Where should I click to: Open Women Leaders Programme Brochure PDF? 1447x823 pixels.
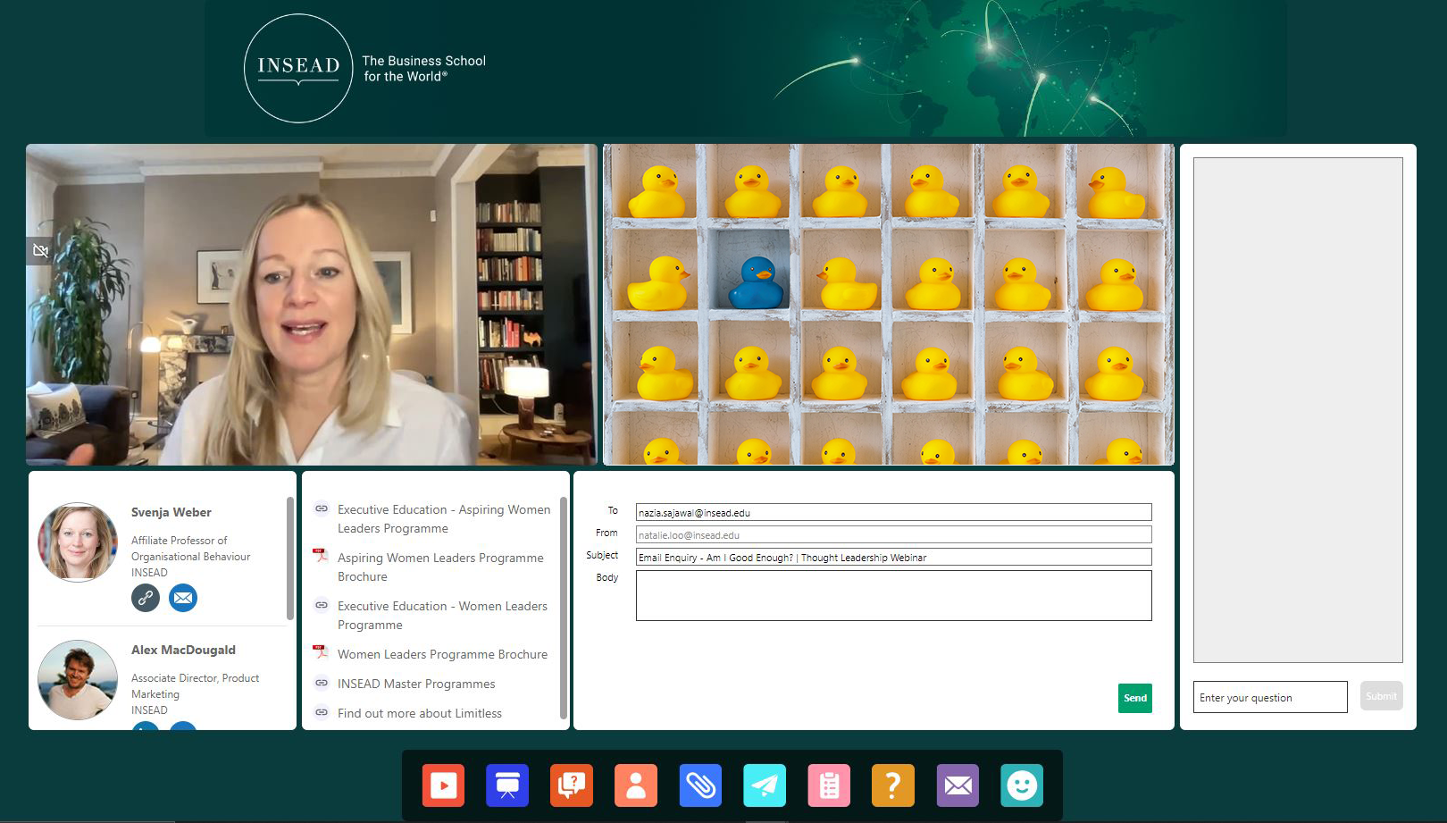click(x=442, y=654)
